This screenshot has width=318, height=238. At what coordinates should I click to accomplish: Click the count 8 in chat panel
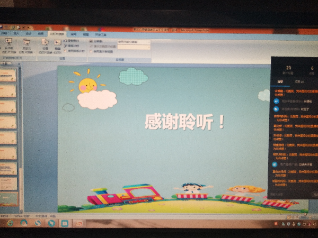coord(312,68)
